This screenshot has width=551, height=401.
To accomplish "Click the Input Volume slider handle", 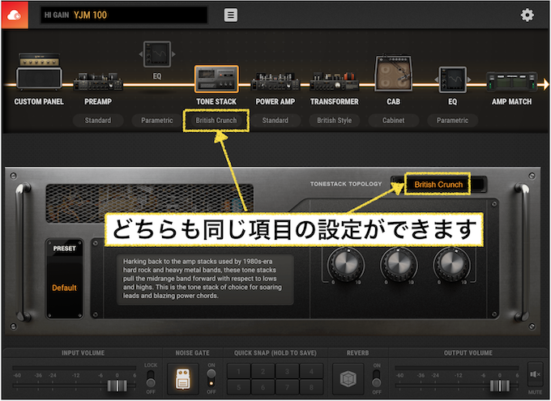I will 117,386.
